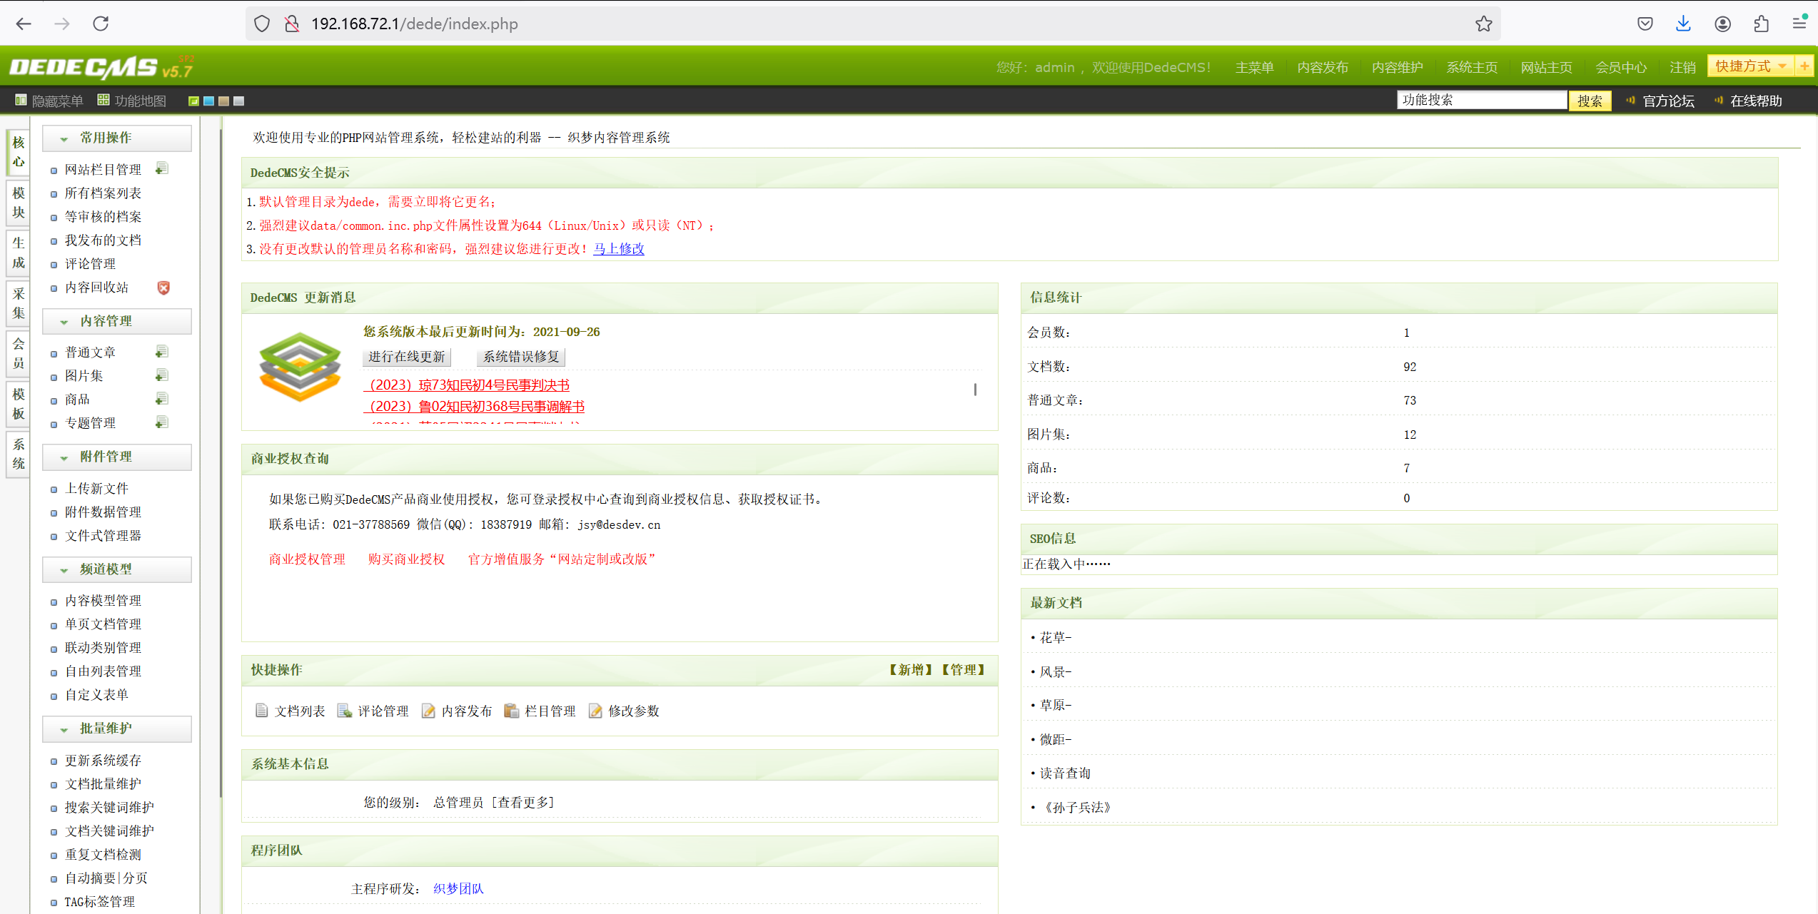Open 评论管理 quick action
Screen dimensions: 1818x914
373,711
